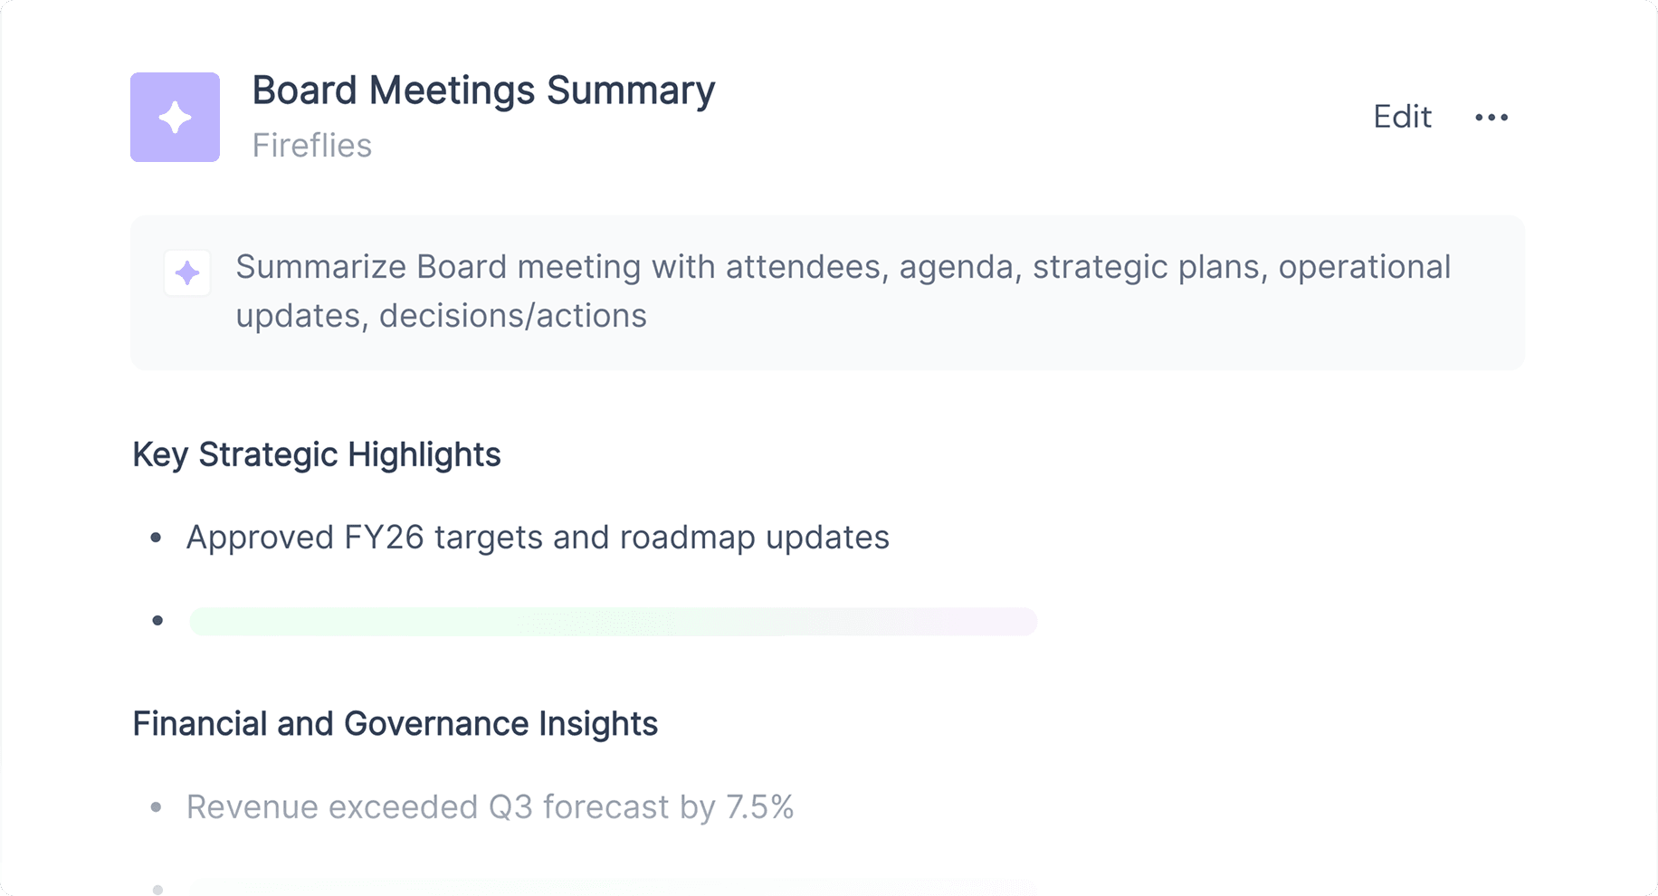The width and height of the screenshot is (1658, 896).
Task: Click the faded bullet dot at bottom
Action: click(x=157, y=890)
